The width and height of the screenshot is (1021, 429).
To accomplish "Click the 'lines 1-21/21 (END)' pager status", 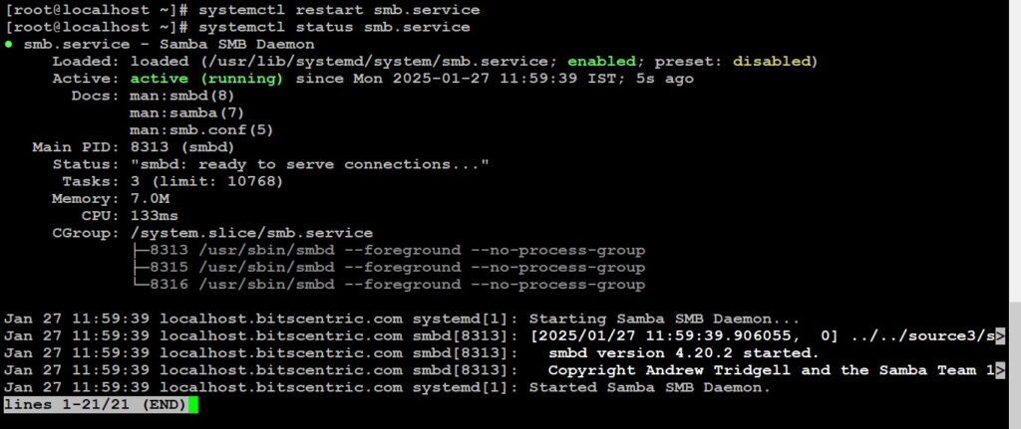I will 95,405.
